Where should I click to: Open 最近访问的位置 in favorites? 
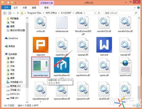click(16, 30)
